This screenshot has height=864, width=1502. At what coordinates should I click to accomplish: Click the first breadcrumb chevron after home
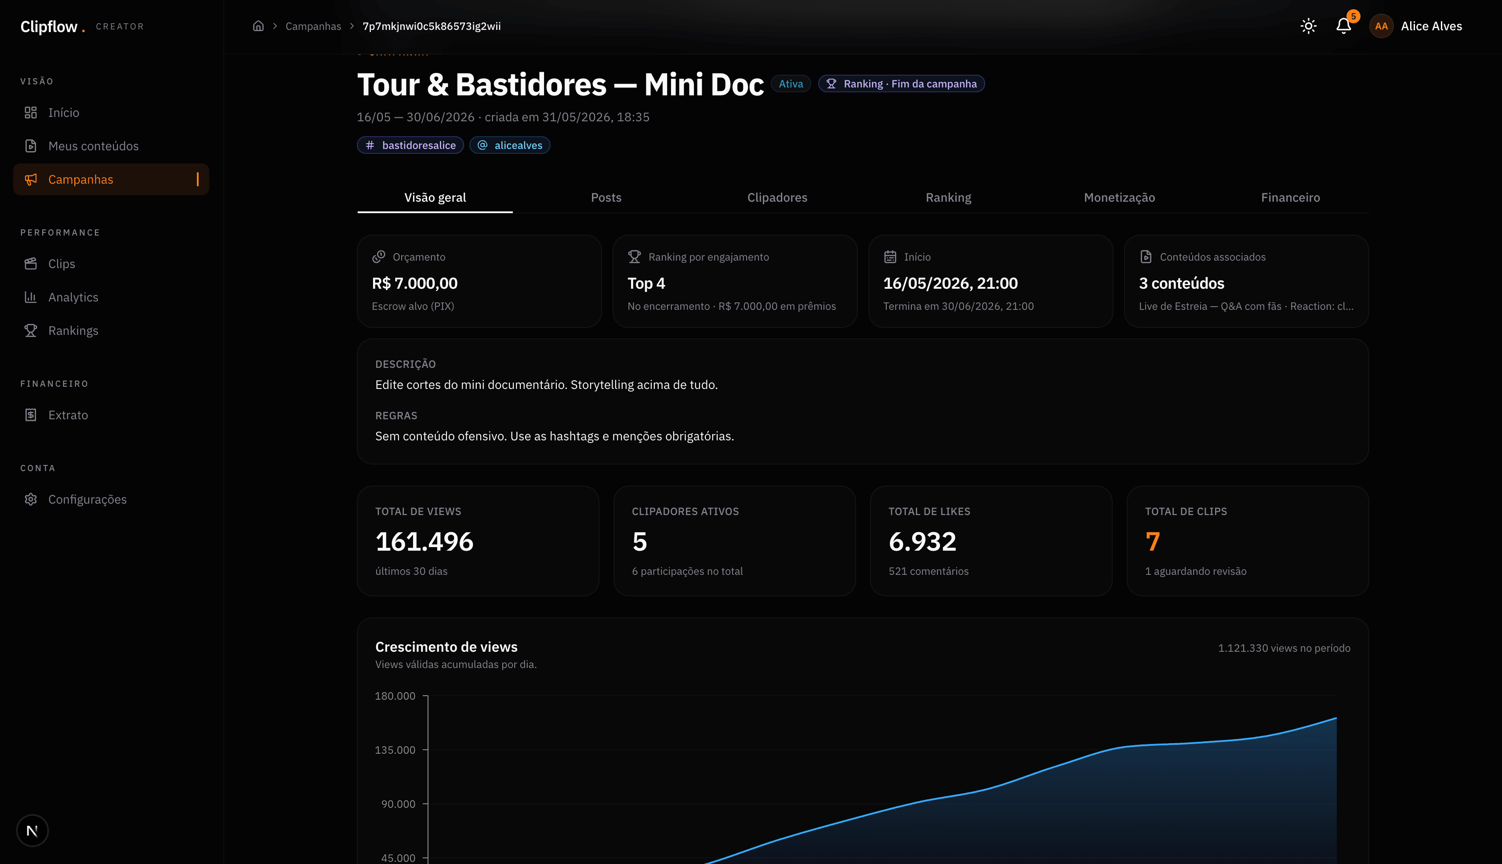pos(275,26)
